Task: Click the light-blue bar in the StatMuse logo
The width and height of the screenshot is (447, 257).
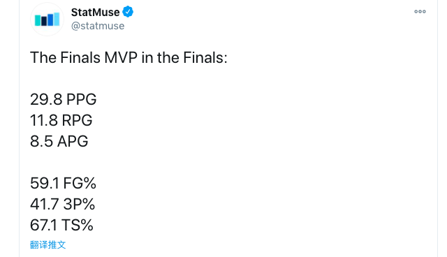Action: click(57, 19)
